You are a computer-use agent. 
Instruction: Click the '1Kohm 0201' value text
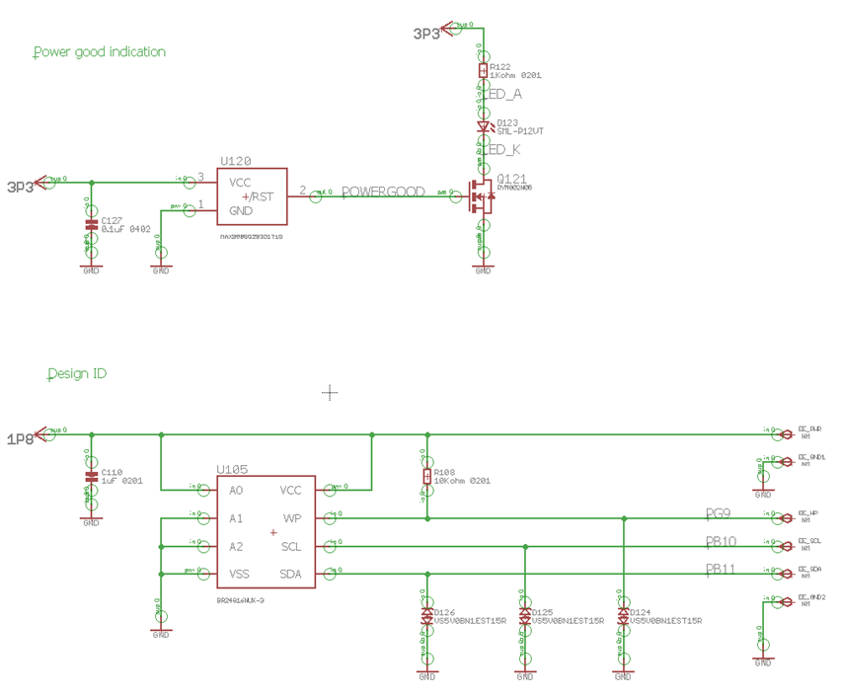515,76
